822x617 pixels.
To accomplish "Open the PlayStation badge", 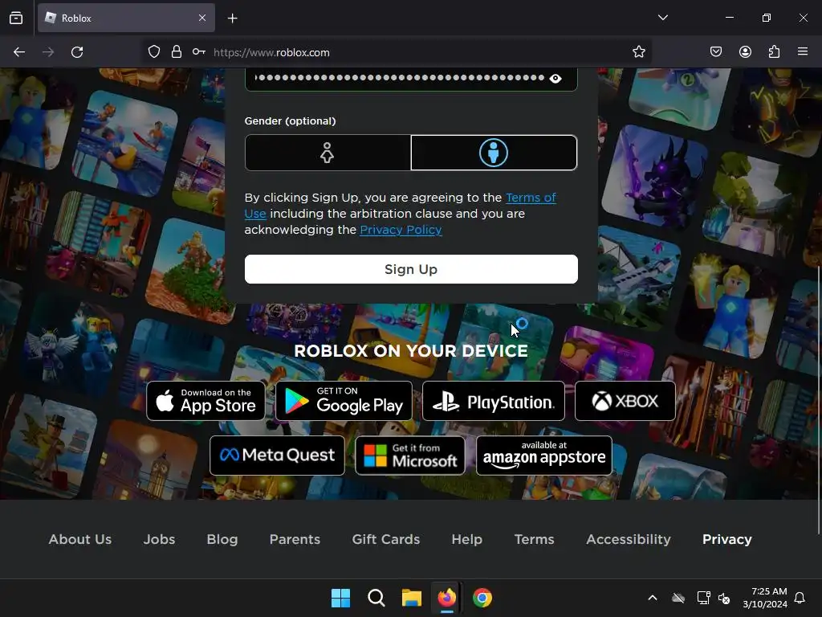I will coord(494,401).
